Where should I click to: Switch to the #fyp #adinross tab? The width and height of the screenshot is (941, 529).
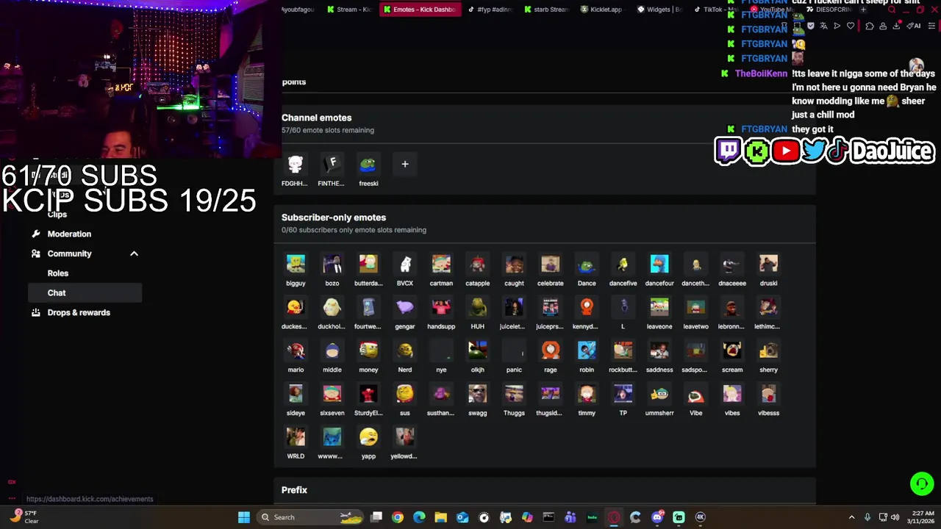tap(490, 10)
